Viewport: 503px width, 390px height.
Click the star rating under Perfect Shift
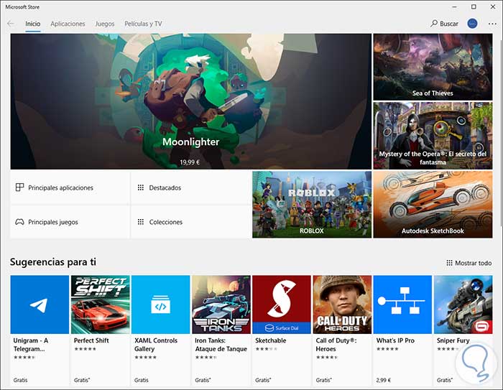tap(85, 349)
